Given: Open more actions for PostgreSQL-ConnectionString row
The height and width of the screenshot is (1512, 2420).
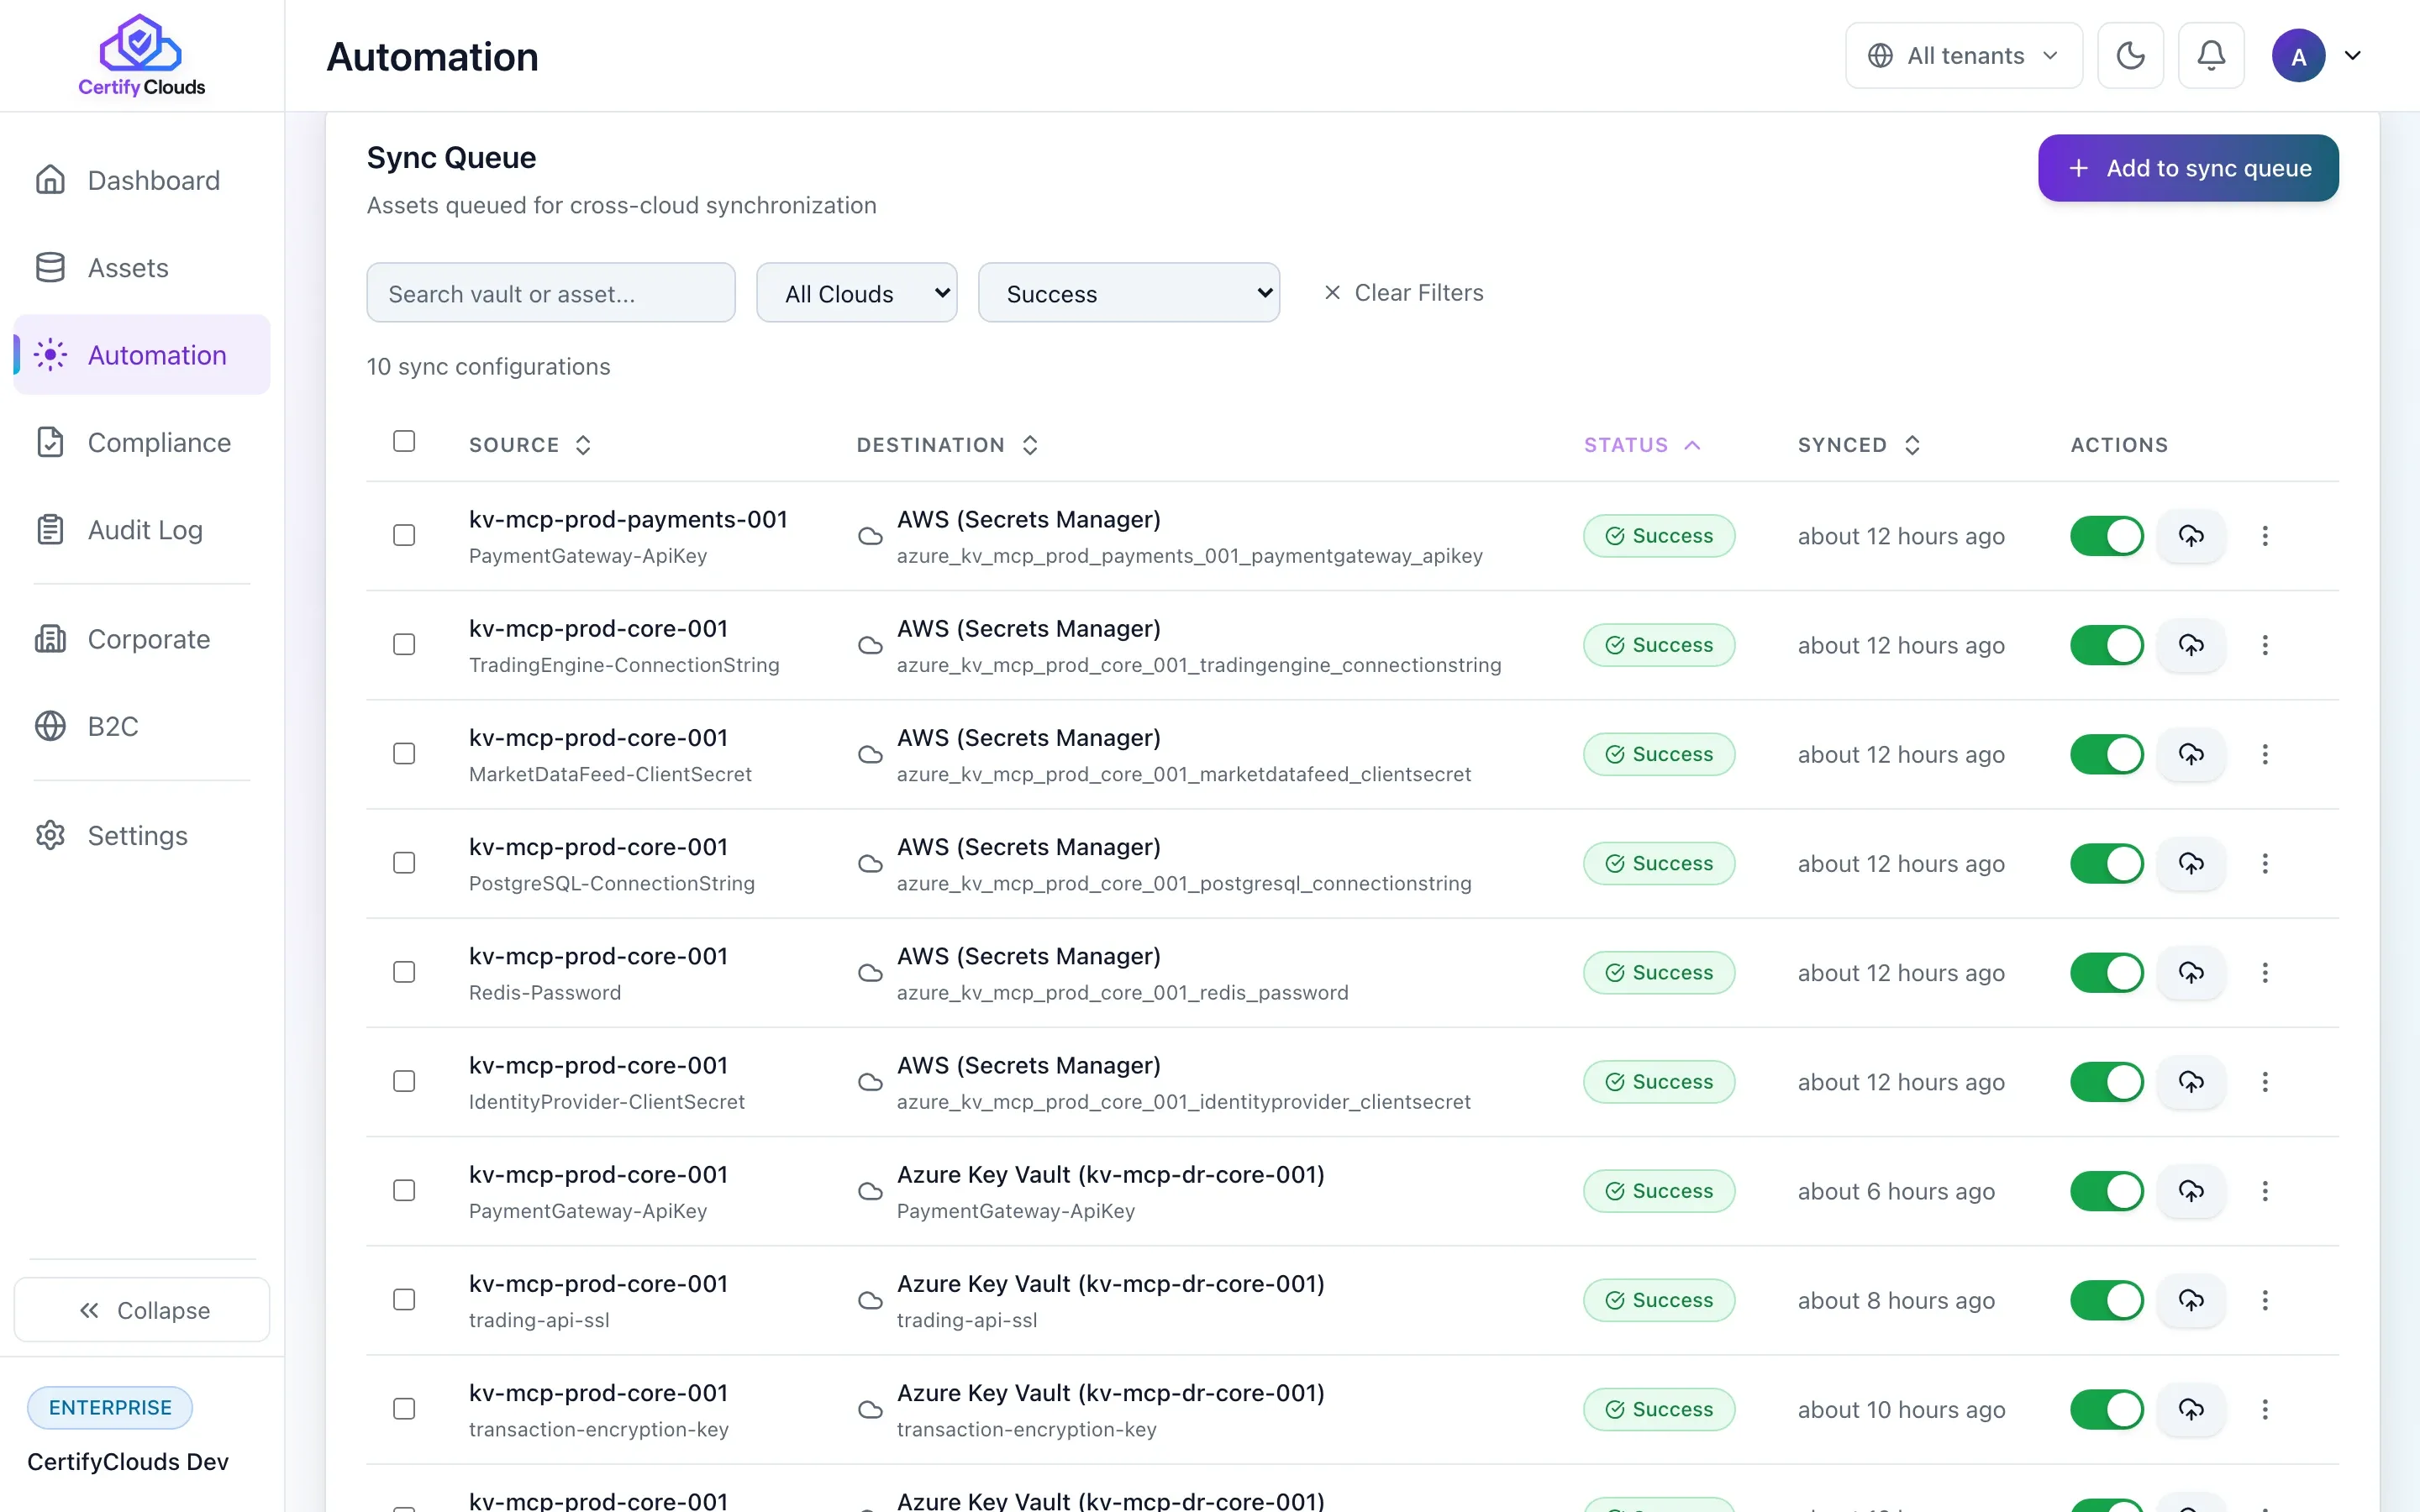Looking at the screenshot, I should coord(2265,863).
